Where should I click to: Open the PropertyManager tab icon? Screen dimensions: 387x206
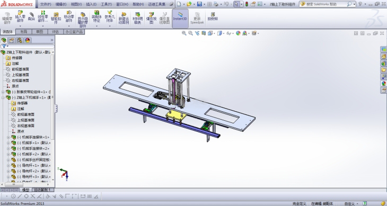click(11, 40)
